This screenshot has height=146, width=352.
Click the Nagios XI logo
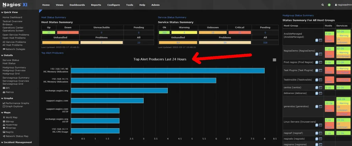[15, 4]
